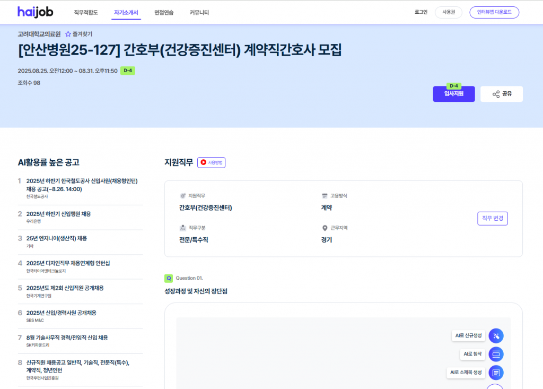
Task: Click 경기 work location value
Action: point(327,239)
